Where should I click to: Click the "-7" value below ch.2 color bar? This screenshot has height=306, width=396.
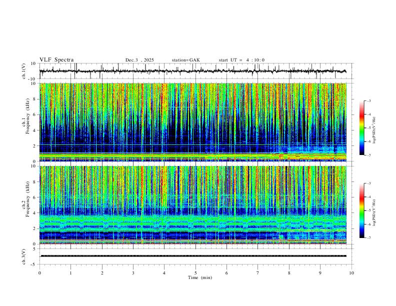click(368, 238)
